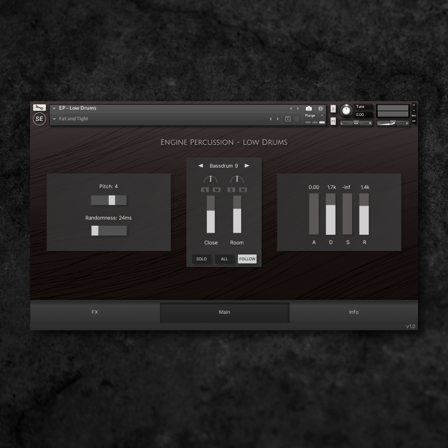Adjust the Pitch slider

point(111,200)
